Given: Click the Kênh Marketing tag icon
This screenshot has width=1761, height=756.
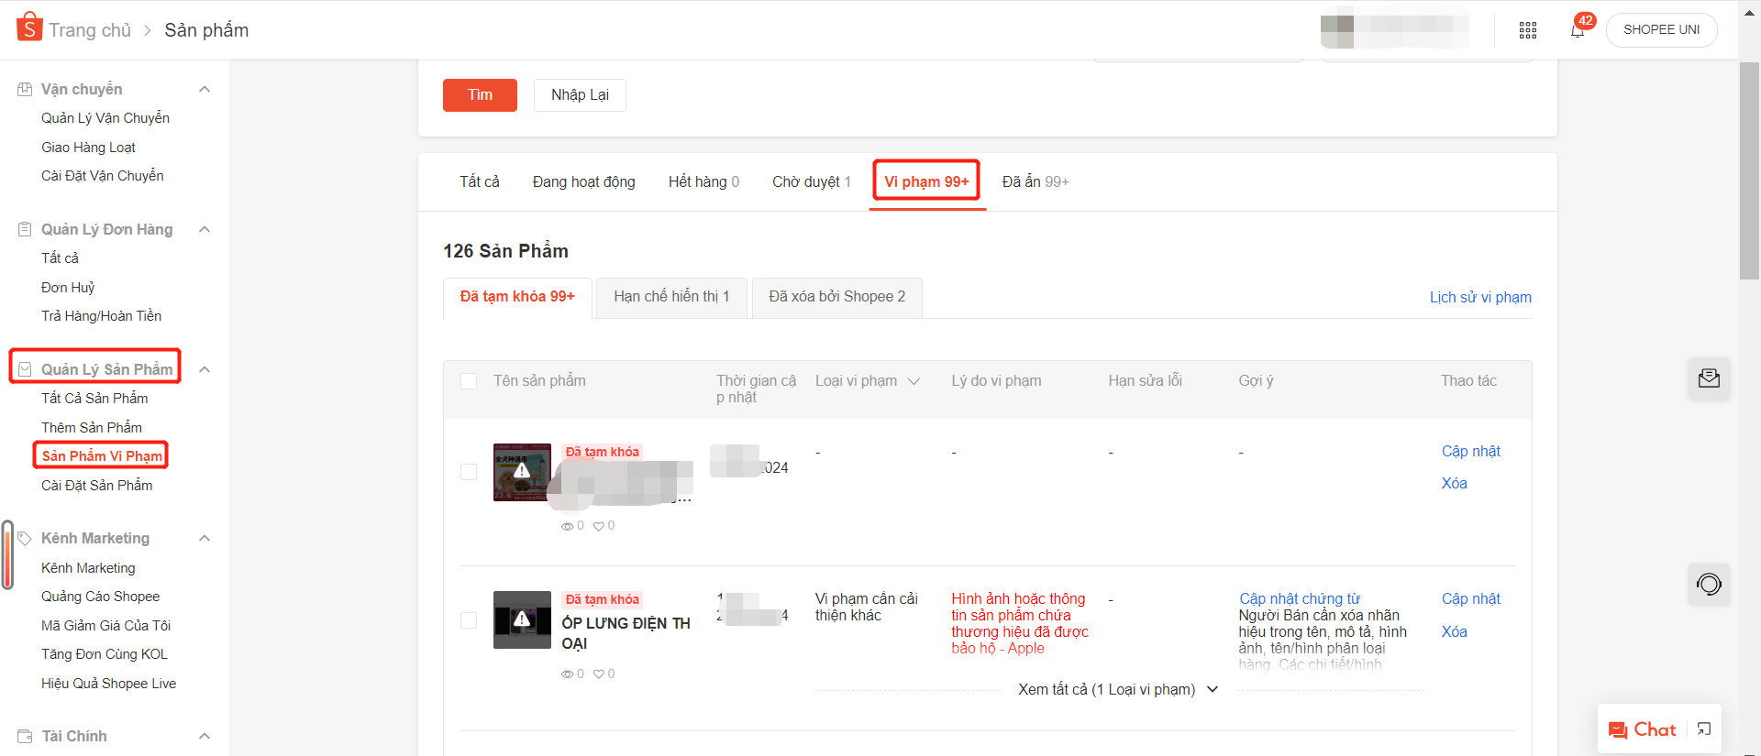Looking at the screenshot, I should (25, 538).
